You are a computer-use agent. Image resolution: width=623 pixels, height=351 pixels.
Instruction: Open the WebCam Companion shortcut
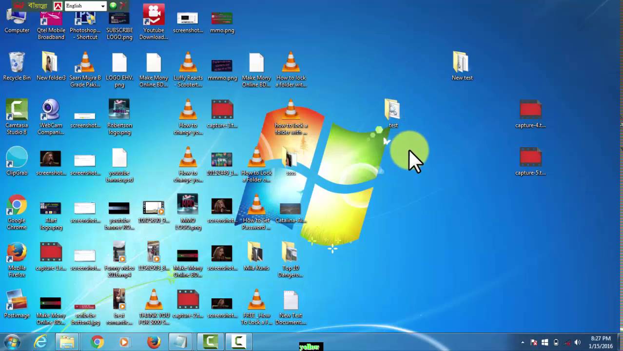[x=51, y=117]
